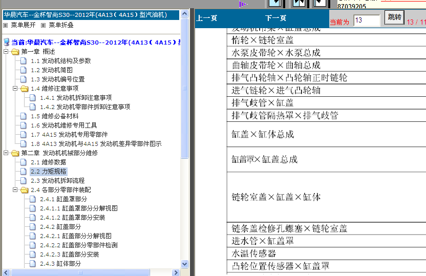Click the page icon of 2.4.2 缸盖部分

tap(33, 227)
